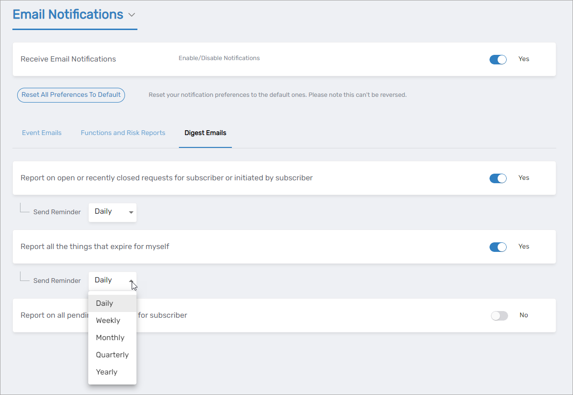The width and height of the screenshot is (573, 395).
Task: Pick Monthly from the dropdown list
Action: coord(110,338)
